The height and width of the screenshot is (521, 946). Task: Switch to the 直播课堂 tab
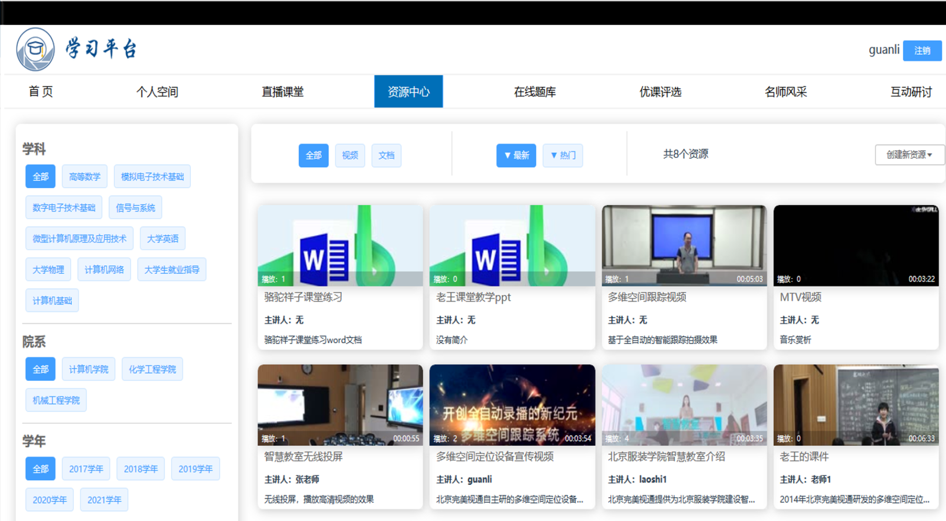tap(283, 92)
